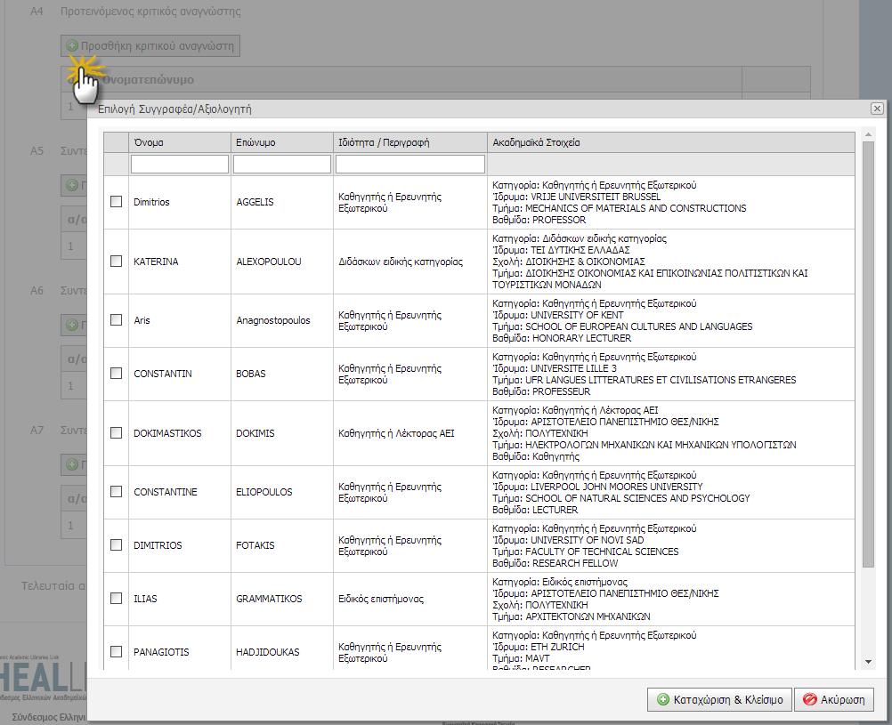The height and width of the screenshot is (725, 892).
Task: Click the FACULTY OF TECHNICAL SCIENCES line
Action: click(x=586, y=552)
